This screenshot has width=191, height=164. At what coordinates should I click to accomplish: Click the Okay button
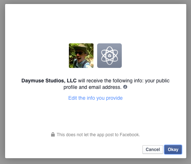pyautogui.click(x=173, y=150)
